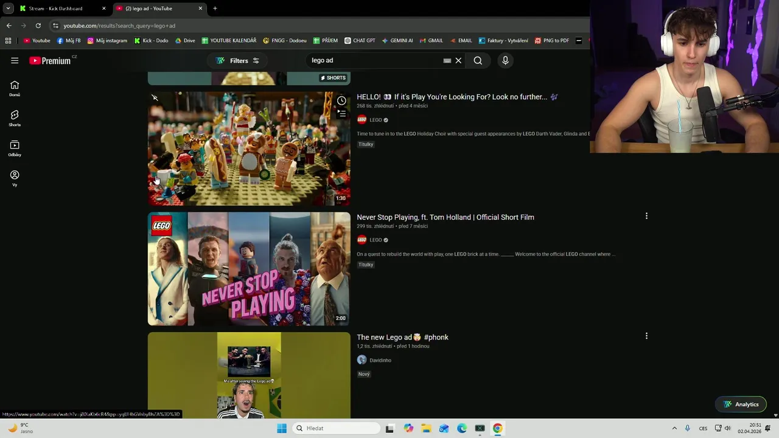Open Faktury - Vytváření bookmark

click(x=503, y=41)
